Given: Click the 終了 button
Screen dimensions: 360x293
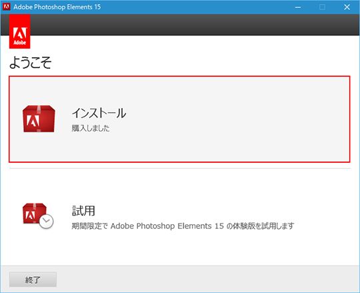Looking at the screenshot, I should click(33, 280).
